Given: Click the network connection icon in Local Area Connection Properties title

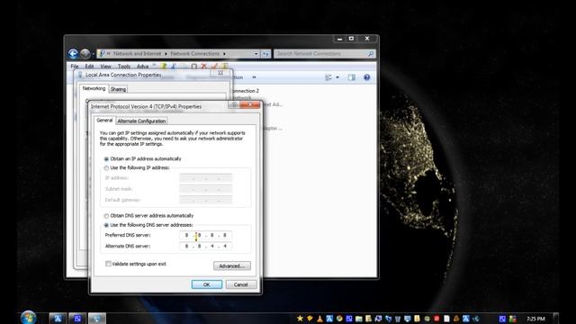Looking at the screenshot, I should tap(80, 75).
